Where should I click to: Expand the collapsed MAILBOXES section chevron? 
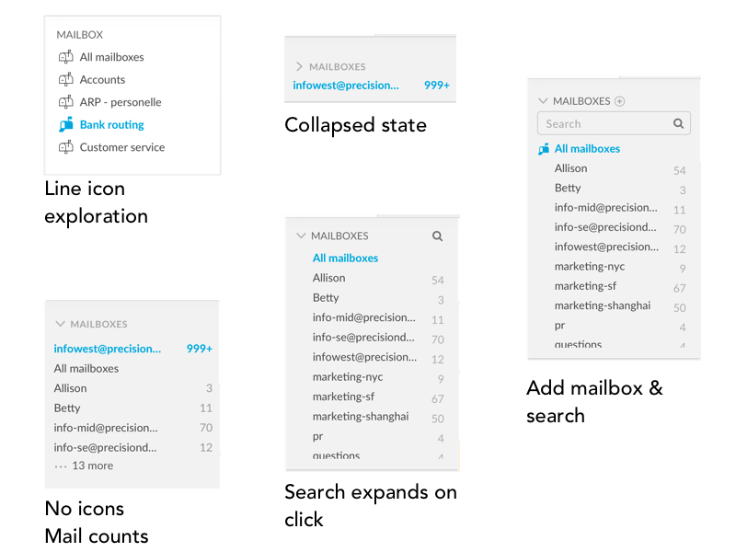[299, 66]
